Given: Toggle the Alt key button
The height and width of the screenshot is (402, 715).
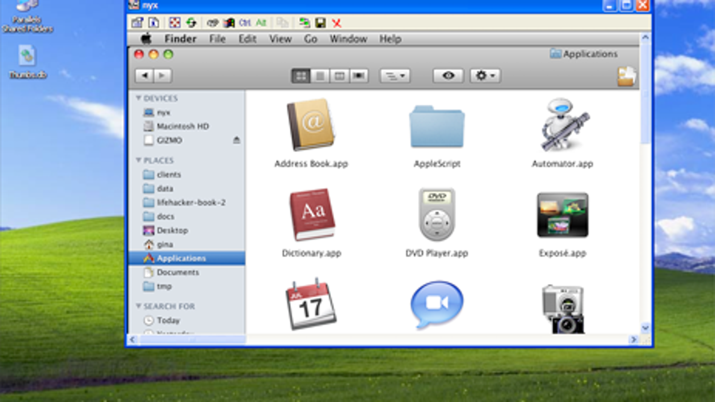Looking at the screenshot, I should 261,22.
